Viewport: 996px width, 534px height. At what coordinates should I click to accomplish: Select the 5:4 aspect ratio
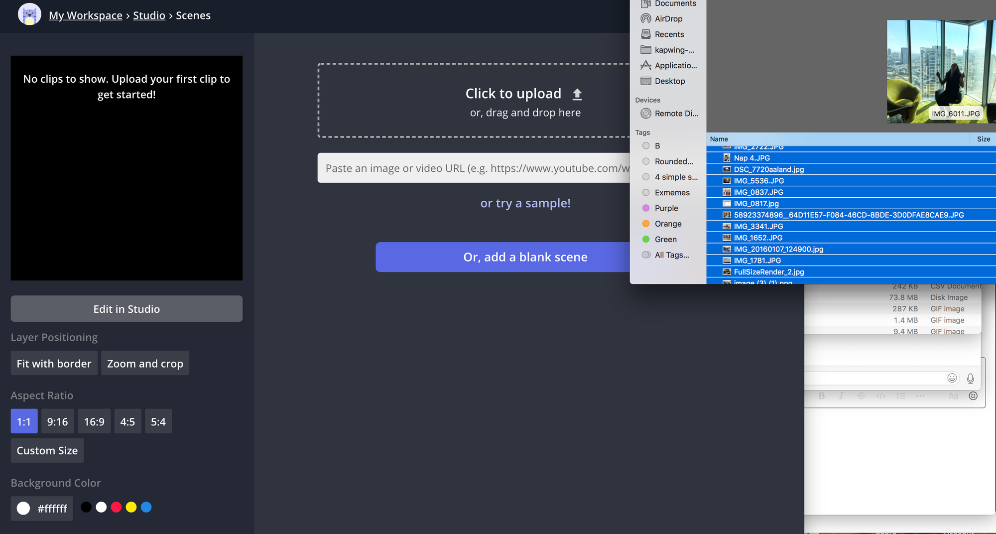point(158,421)
